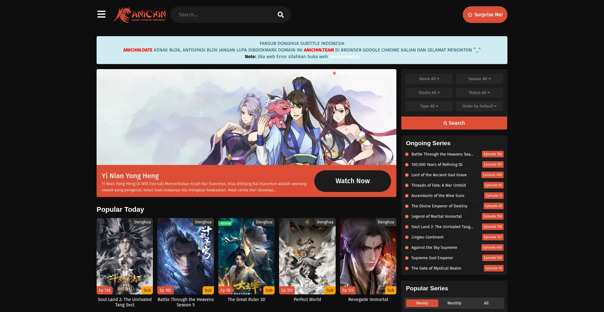Click the Episode 561 badge

[493, 258]
